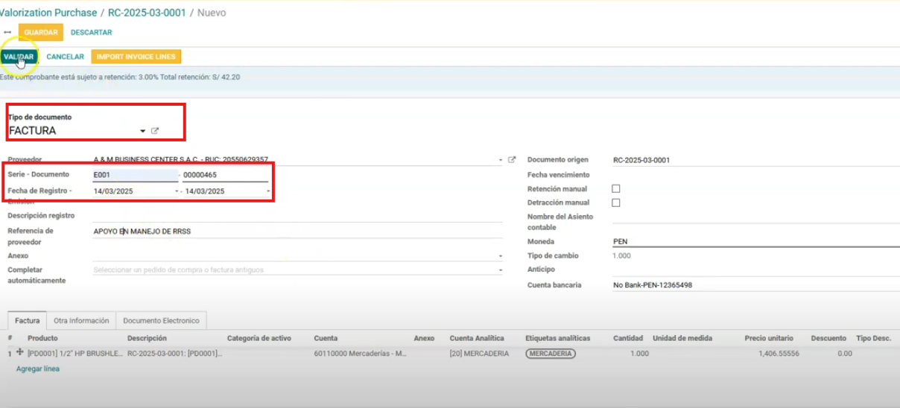Go to Valorization Purchase breadcrumb
Screen dimensions: 900x408
[48, 13]
